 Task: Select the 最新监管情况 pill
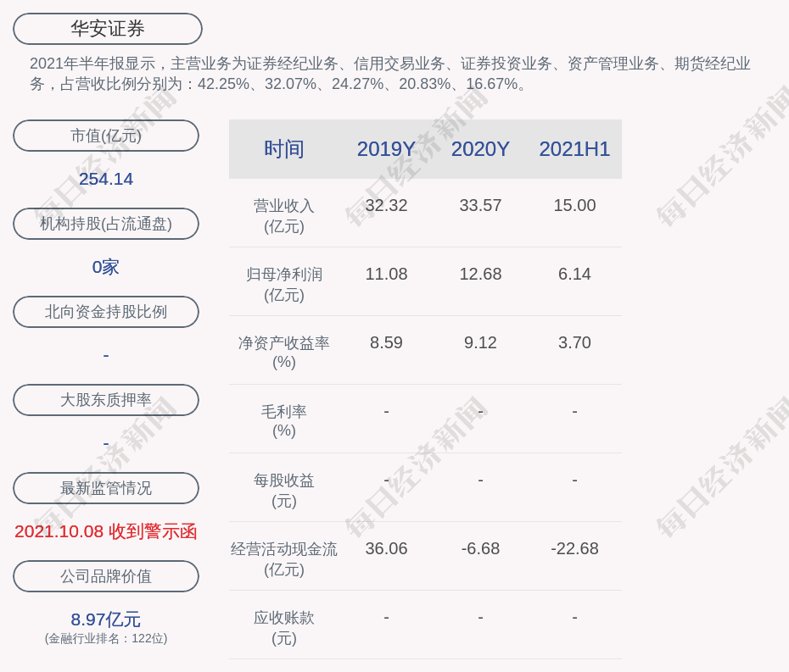(x=106, y=488)
